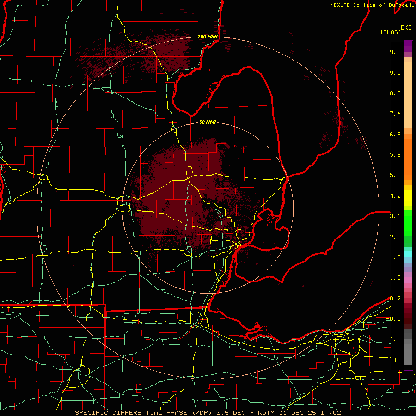The width and height of the screenshot is (416, 416).
Task: Click the 5.8 value on color scale
Action: [395, 155]
